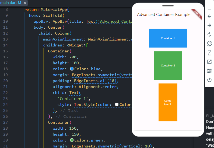214x148 pixels.
Task: Click the Advanced Container Example app bar title
Action: coord(164,15)
